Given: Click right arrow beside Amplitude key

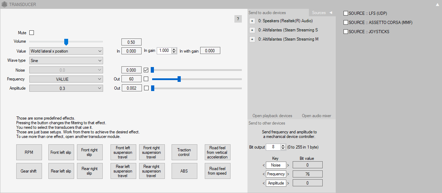Looking at the screenshot, I should point(288,183).
